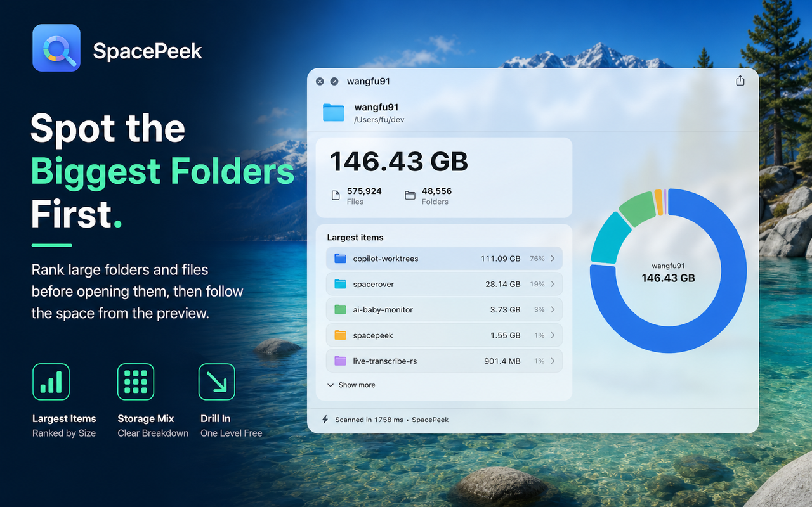Image resolution: width=812 pixels, height=507 pixels.
Task: Expand the spacerover row chevron
Action: pyautogui.click(x=553, y=284)
